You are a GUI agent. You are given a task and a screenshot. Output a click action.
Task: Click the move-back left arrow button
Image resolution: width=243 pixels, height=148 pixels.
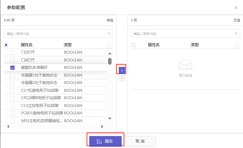pyautogui.click(x=122, y=78)
